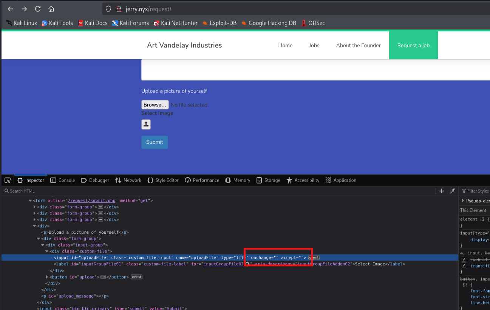Collapse the form element tree node

(31, 201)
